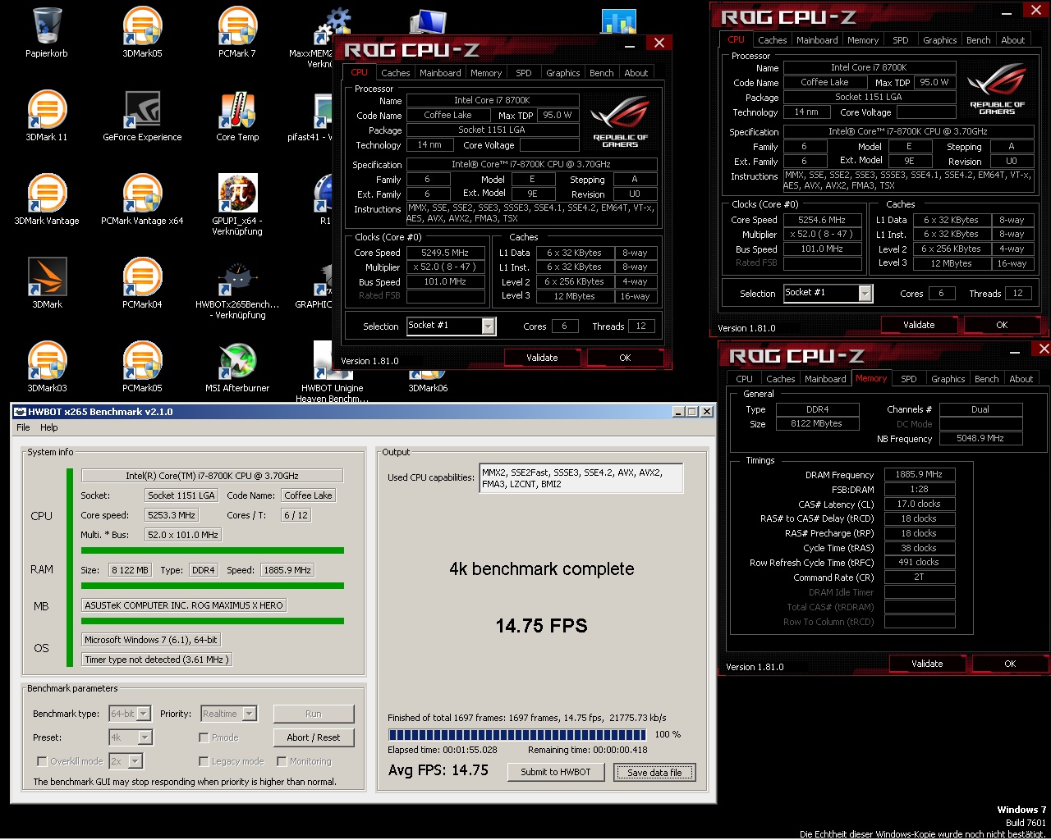Select Graphics tab in center CPU-Z window
This screenshot has height=840, width=1051.
[563, 73]
